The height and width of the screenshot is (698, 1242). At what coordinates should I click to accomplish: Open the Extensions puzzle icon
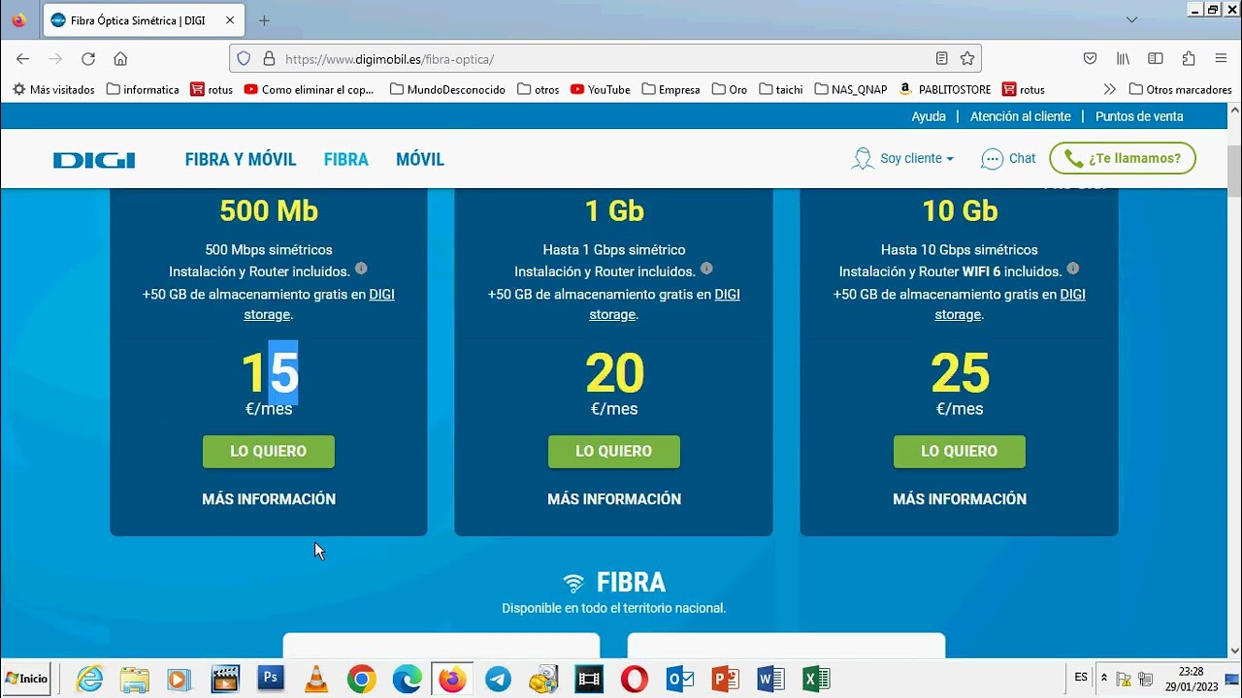pyautogui.click(x=1189, y=59)
